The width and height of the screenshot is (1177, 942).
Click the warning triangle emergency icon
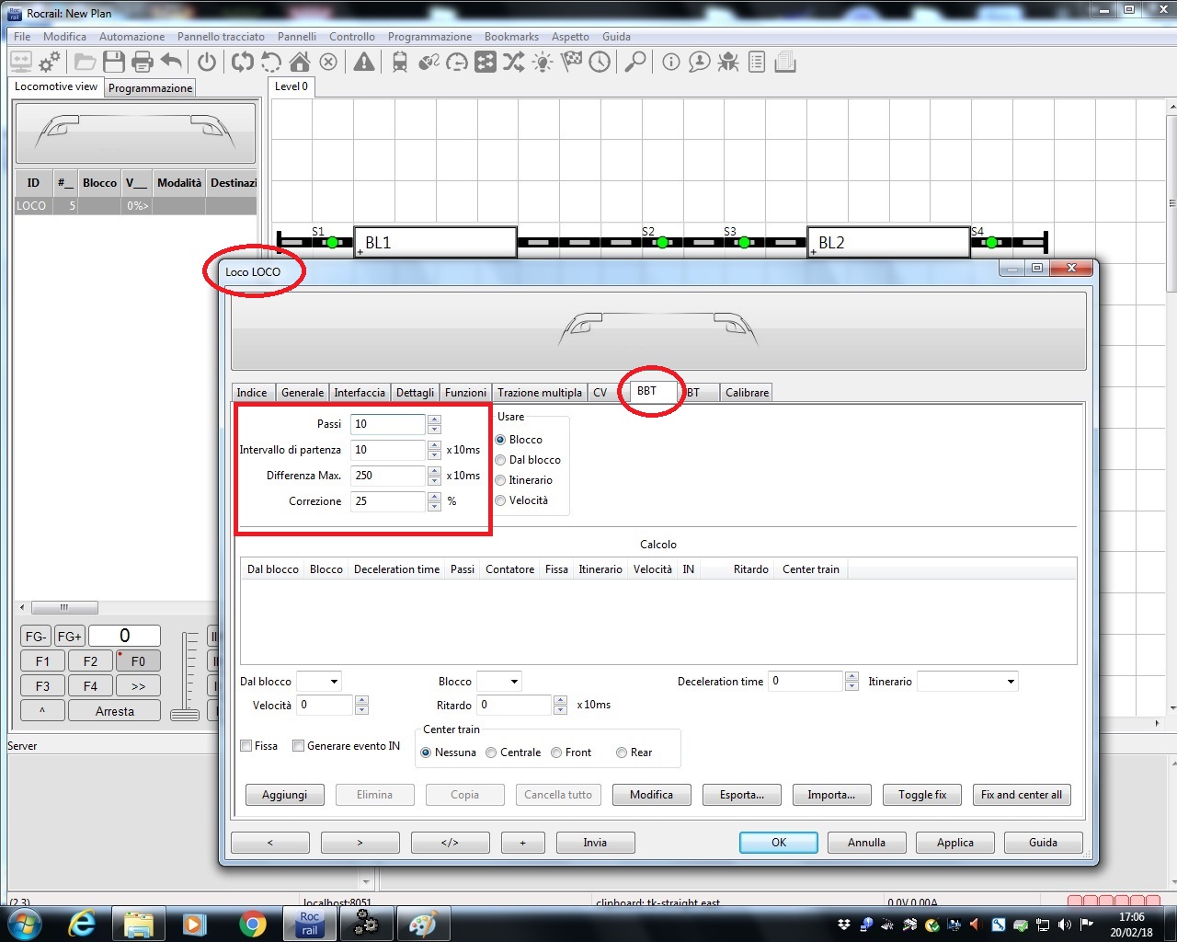click(364, 63)
